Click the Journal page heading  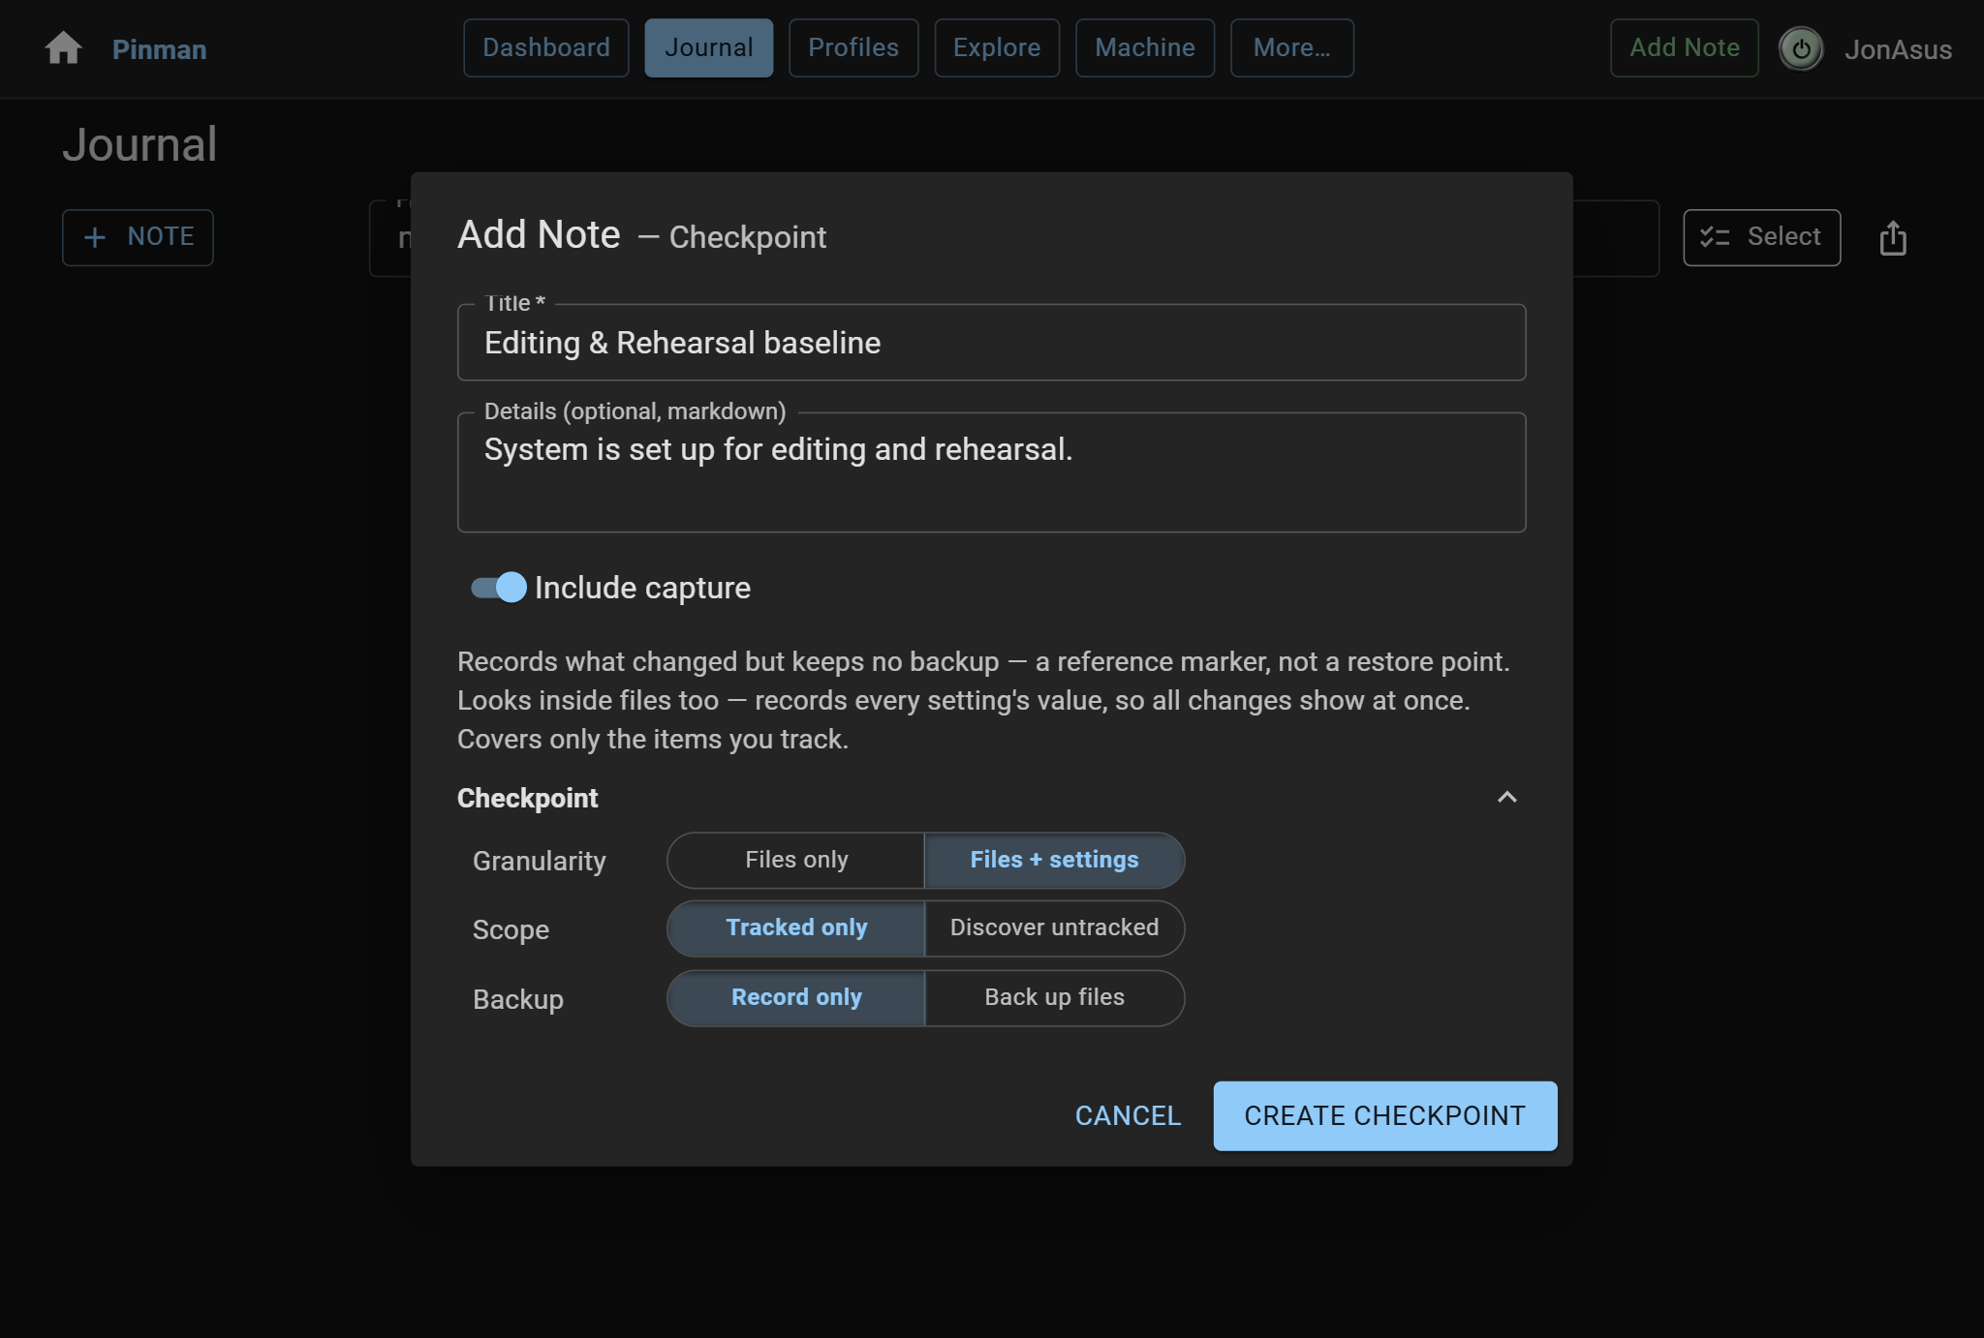pos(139,144)
